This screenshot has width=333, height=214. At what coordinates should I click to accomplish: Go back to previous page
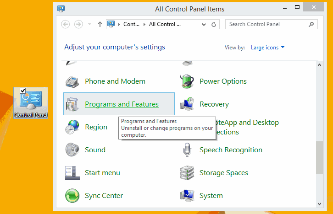point(66,24)
